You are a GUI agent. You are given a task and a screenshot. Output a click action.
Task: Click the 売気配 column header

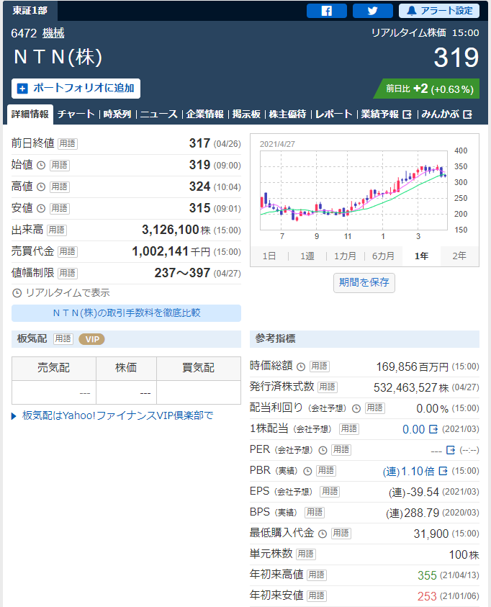(x=54, y=368)
